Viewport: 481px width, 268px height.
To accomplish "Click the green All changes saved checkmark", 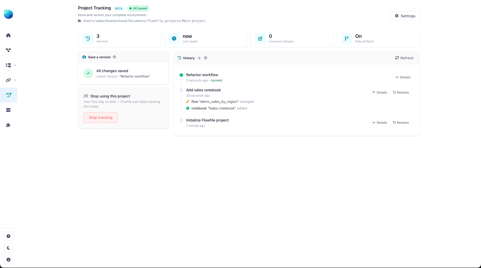I will (x=88, y=73).
